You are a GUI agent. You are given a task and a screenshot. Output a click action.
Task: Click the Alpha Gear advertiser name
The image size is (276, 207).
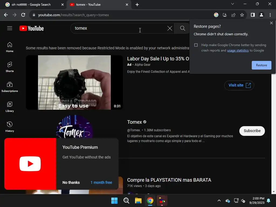click(142, 65)
